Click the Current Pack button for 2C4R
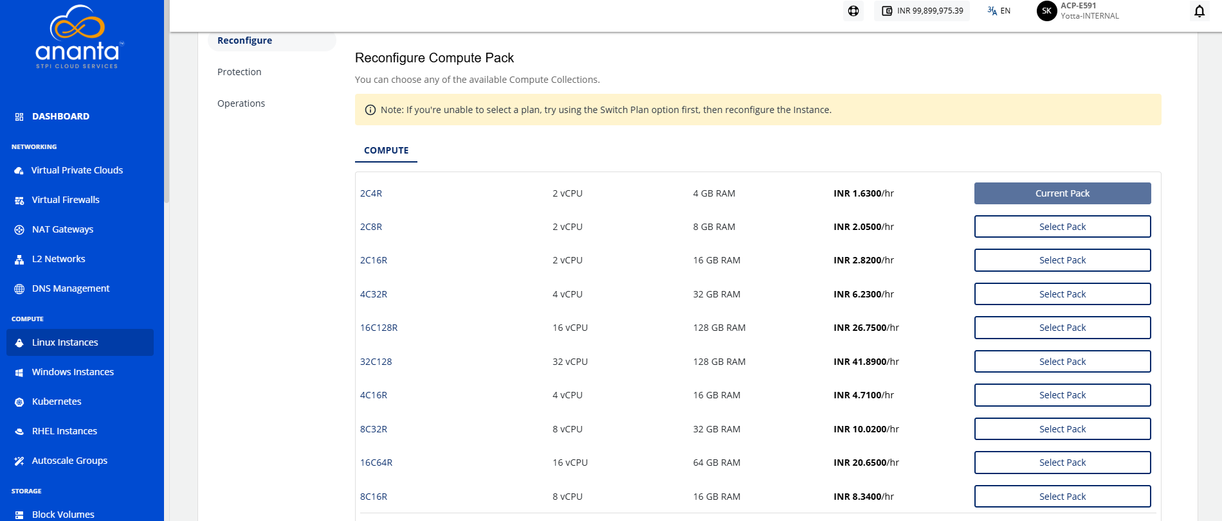Image resolution: width=1222 pixels, height=521 pixels. pyautogui.click(x=1062, y=193)
